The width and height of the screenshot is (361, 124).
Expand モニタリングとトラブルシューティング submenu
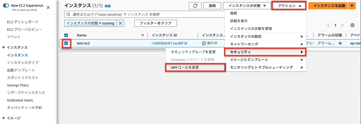pyautogui.click(x=266, y=68)
